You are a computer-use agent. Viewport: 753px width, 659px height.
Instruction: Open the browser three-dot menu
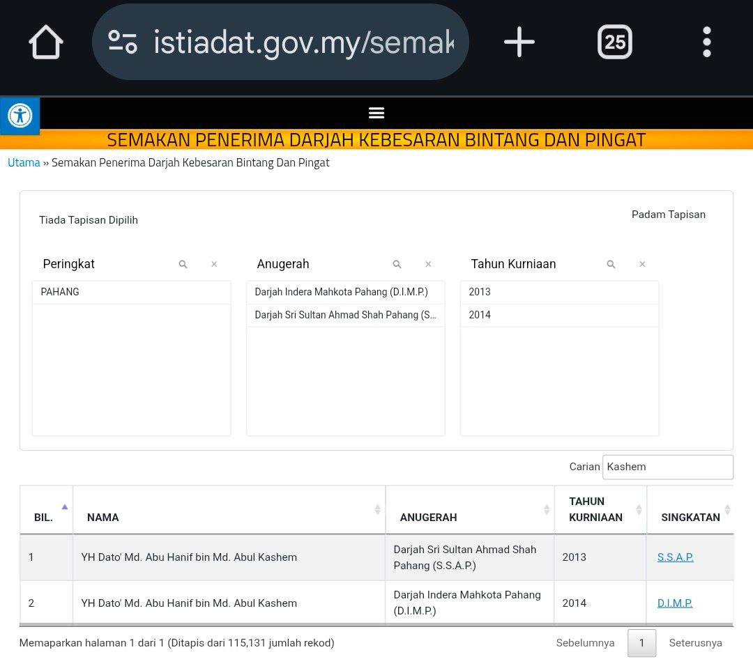pos(706,42)
